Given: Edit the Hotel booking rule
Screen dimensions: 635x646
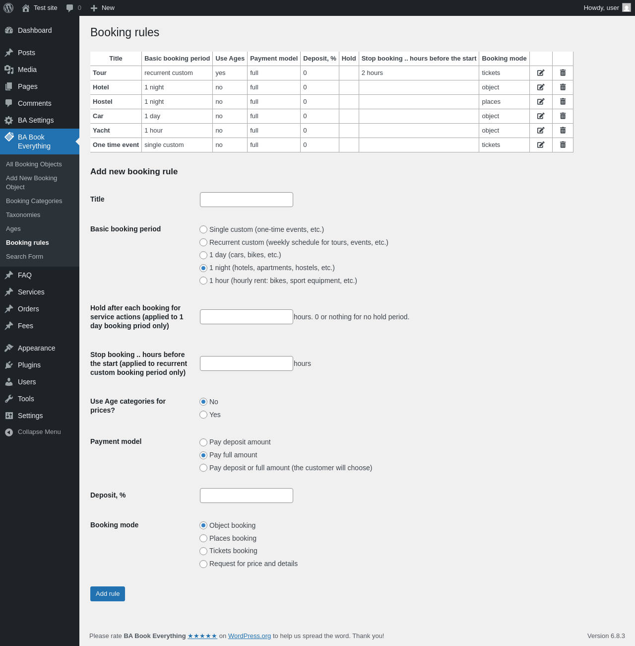Looking at the screenshot, I should pos(541,87).
